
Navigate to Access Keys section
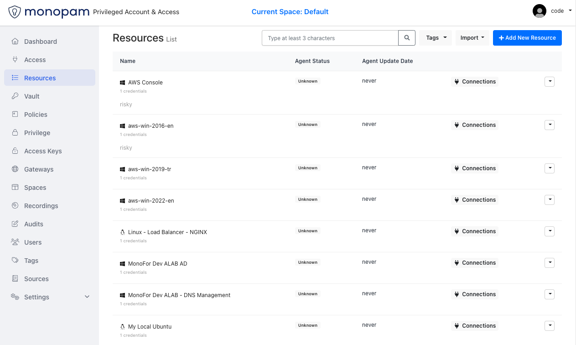click(x=43, y=151)
